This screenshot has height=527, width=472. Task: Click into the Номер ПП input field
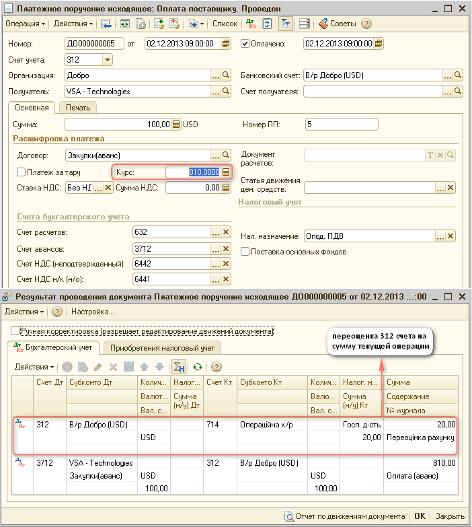click(x=341, y=125)
